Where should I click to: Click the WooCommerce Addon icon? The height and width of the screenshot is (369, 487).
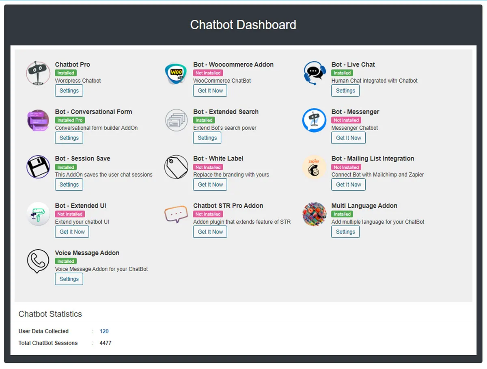tap(176, 73)
